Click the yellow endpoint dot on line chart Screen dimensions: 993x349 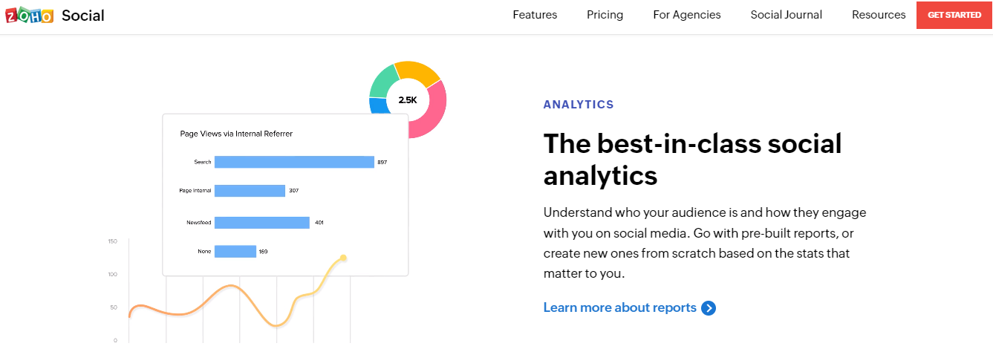343,258
